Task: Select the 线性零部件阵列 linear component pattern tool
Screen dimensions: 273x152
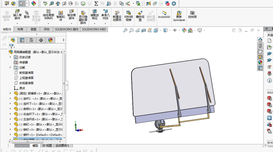Action: (x=49, y=15)
